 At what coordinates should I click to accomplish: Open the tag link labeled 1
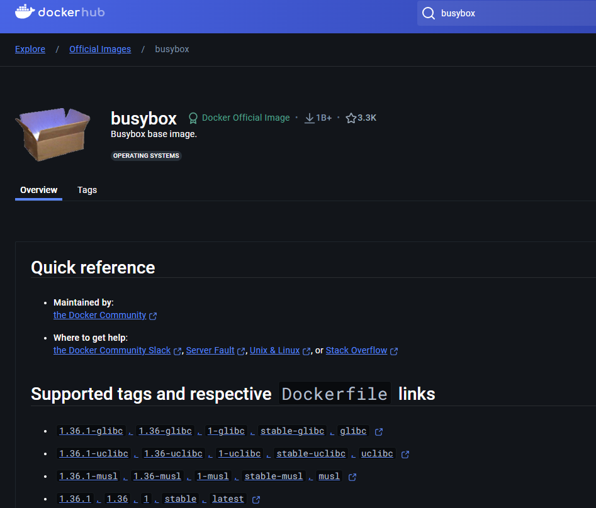[x=146, y=499]
